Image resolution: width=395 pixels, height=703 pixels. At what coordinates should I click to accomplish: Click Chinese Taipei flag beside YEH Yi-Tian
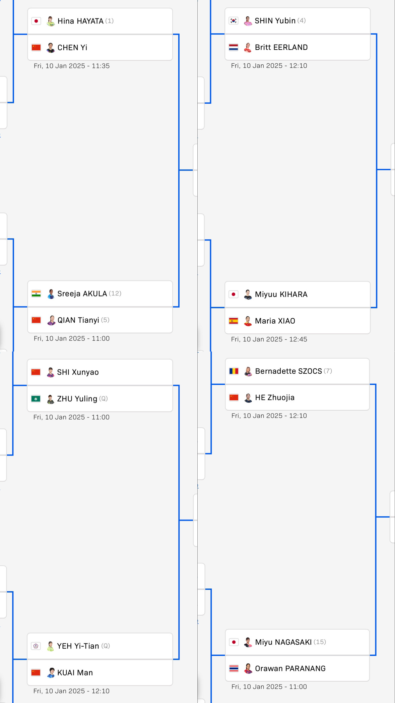coord(36,646)
